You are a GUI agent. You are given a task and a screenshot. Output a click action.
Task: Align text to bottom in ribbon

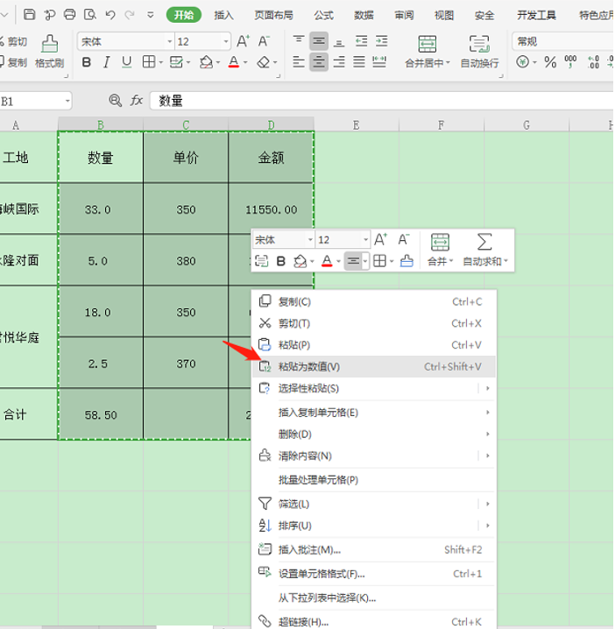tap(339, 41)
